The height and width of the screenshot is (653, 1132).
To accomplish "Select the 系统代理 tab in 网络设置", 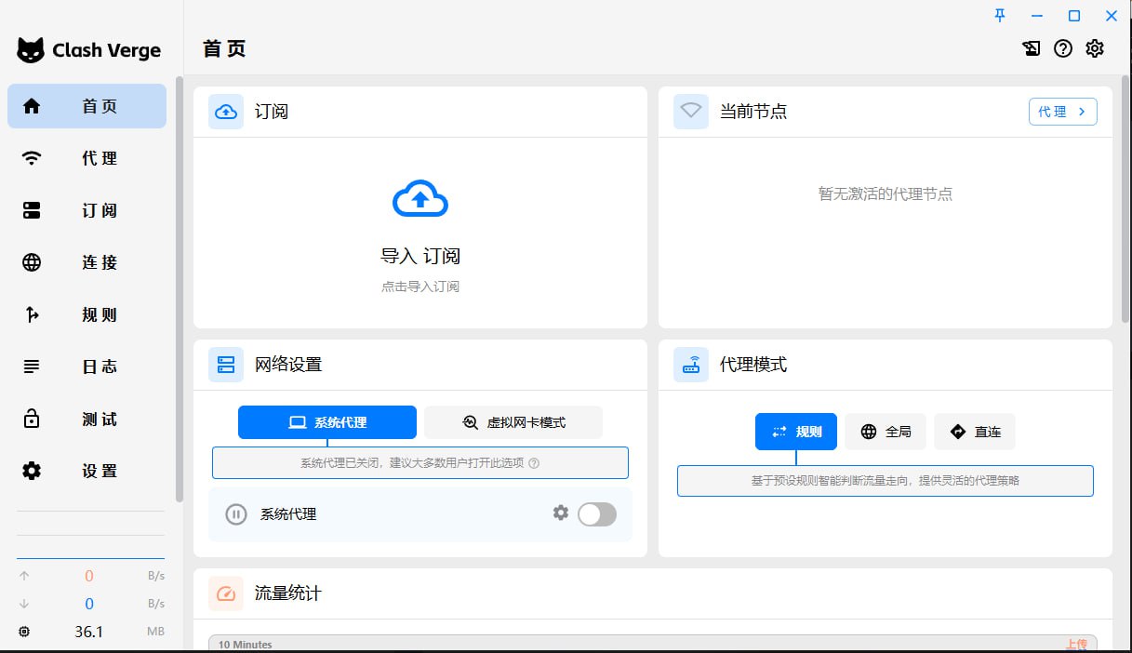I will click(x=326, y=422).
